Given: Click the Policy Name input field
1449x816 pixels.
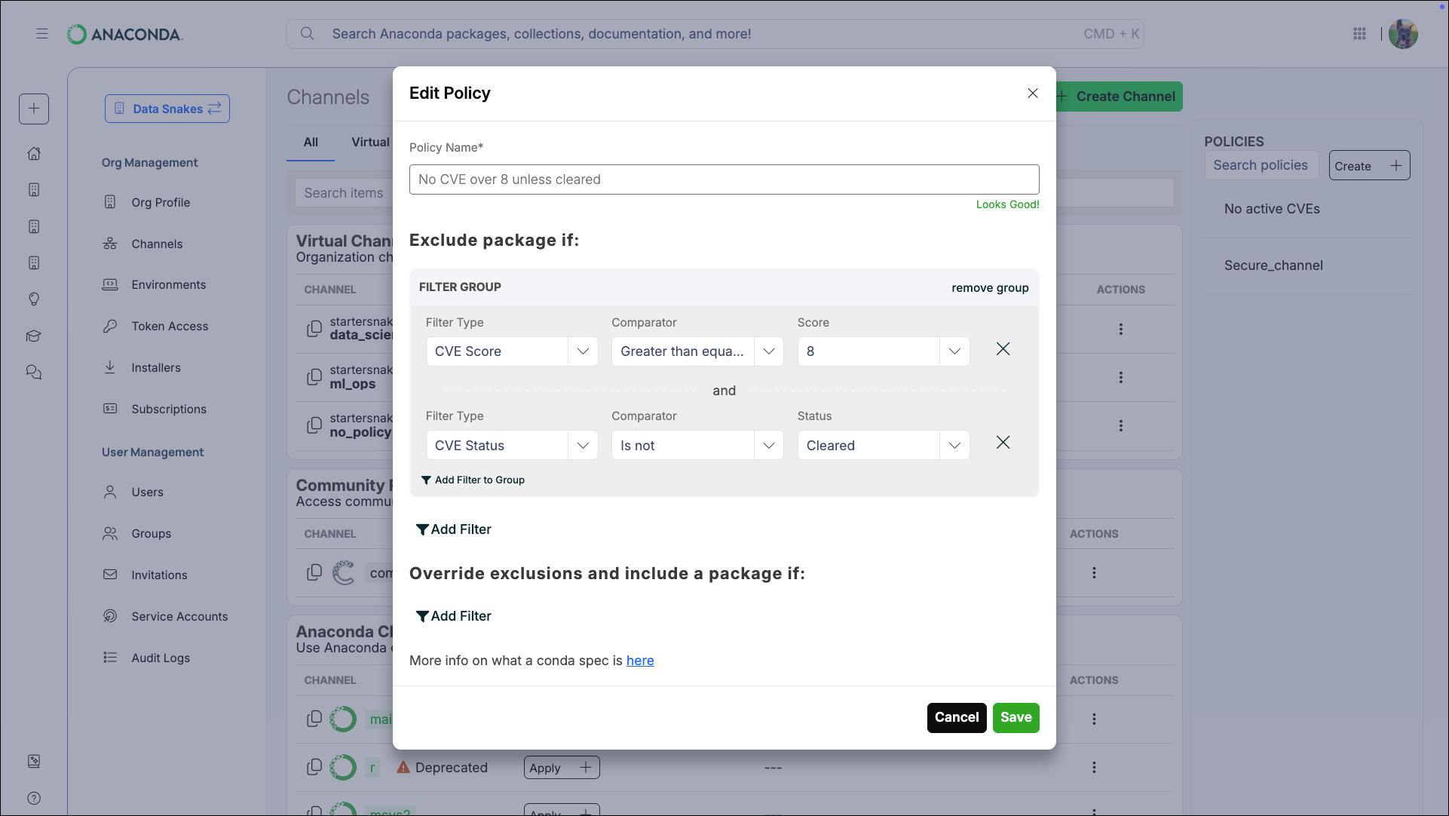Looking at the screenshot, I should pos(723,179).
